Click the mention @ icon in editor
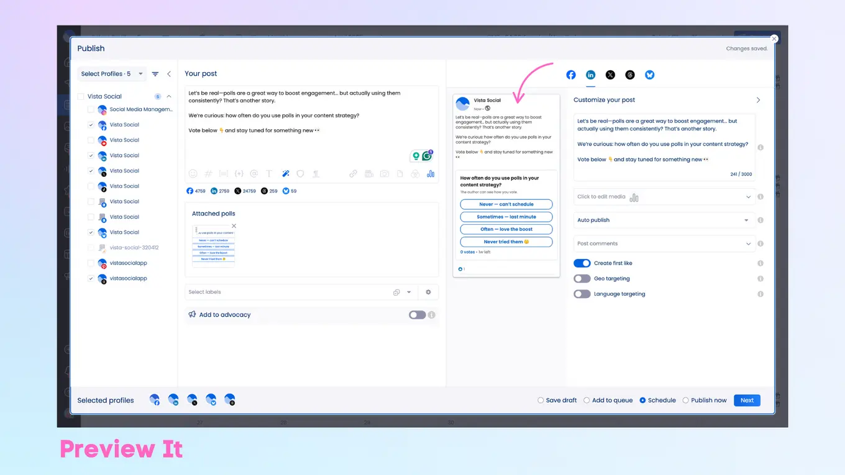 pos(254,174)
